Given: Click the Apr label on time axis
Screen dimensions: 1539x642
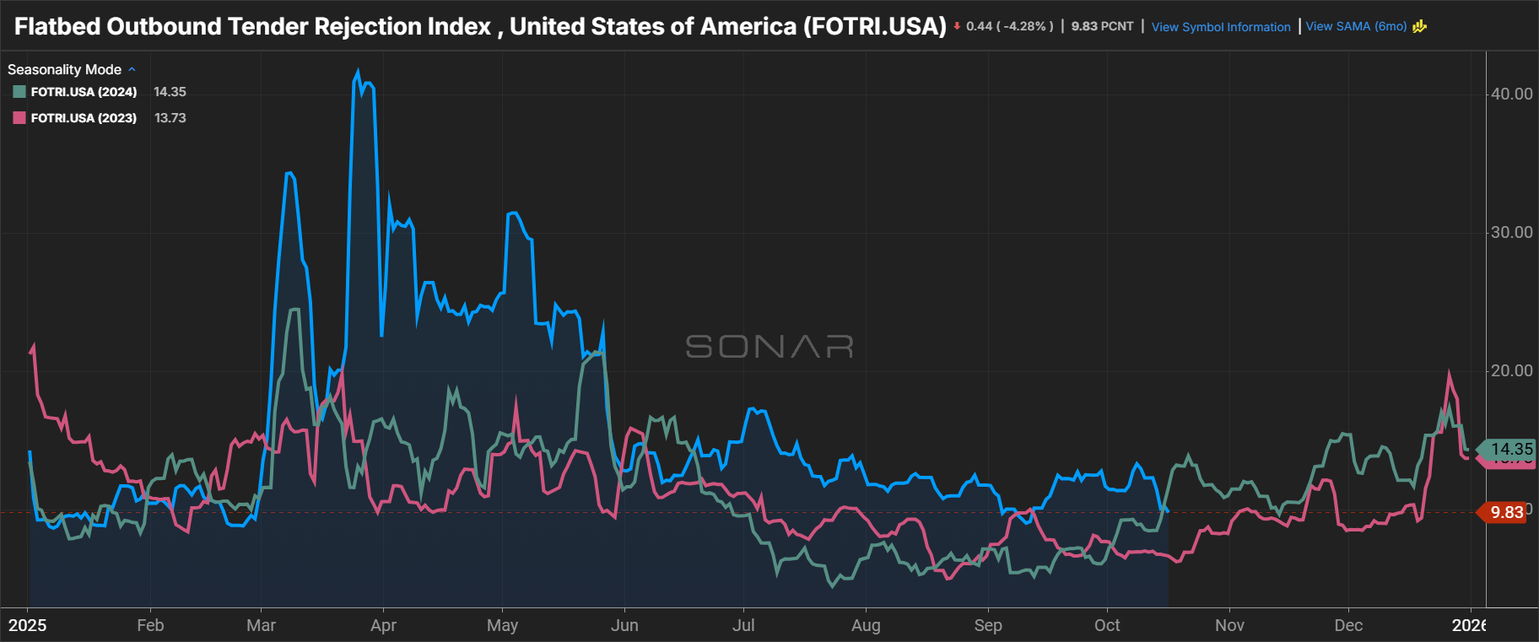Looking at the screenshot, I should tap(383, 625).
